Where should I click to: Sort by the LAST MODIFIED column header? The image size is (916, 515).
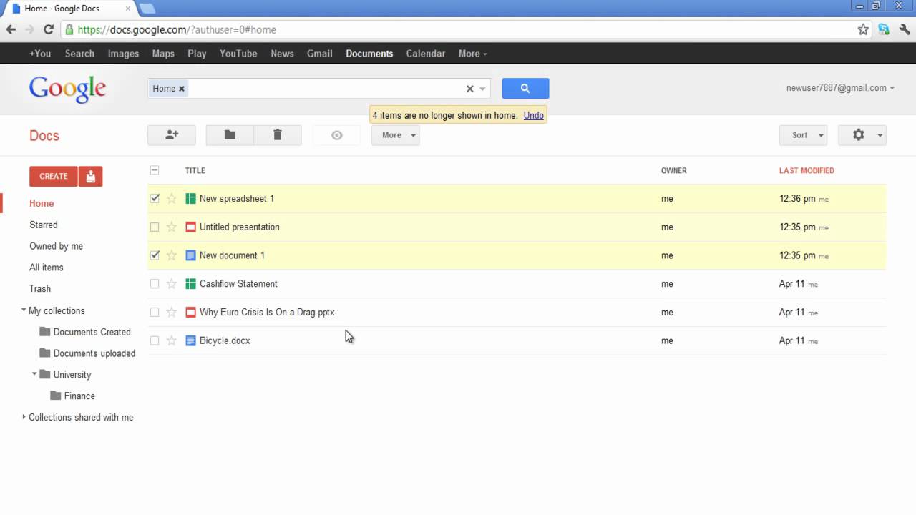pos(807,170)
